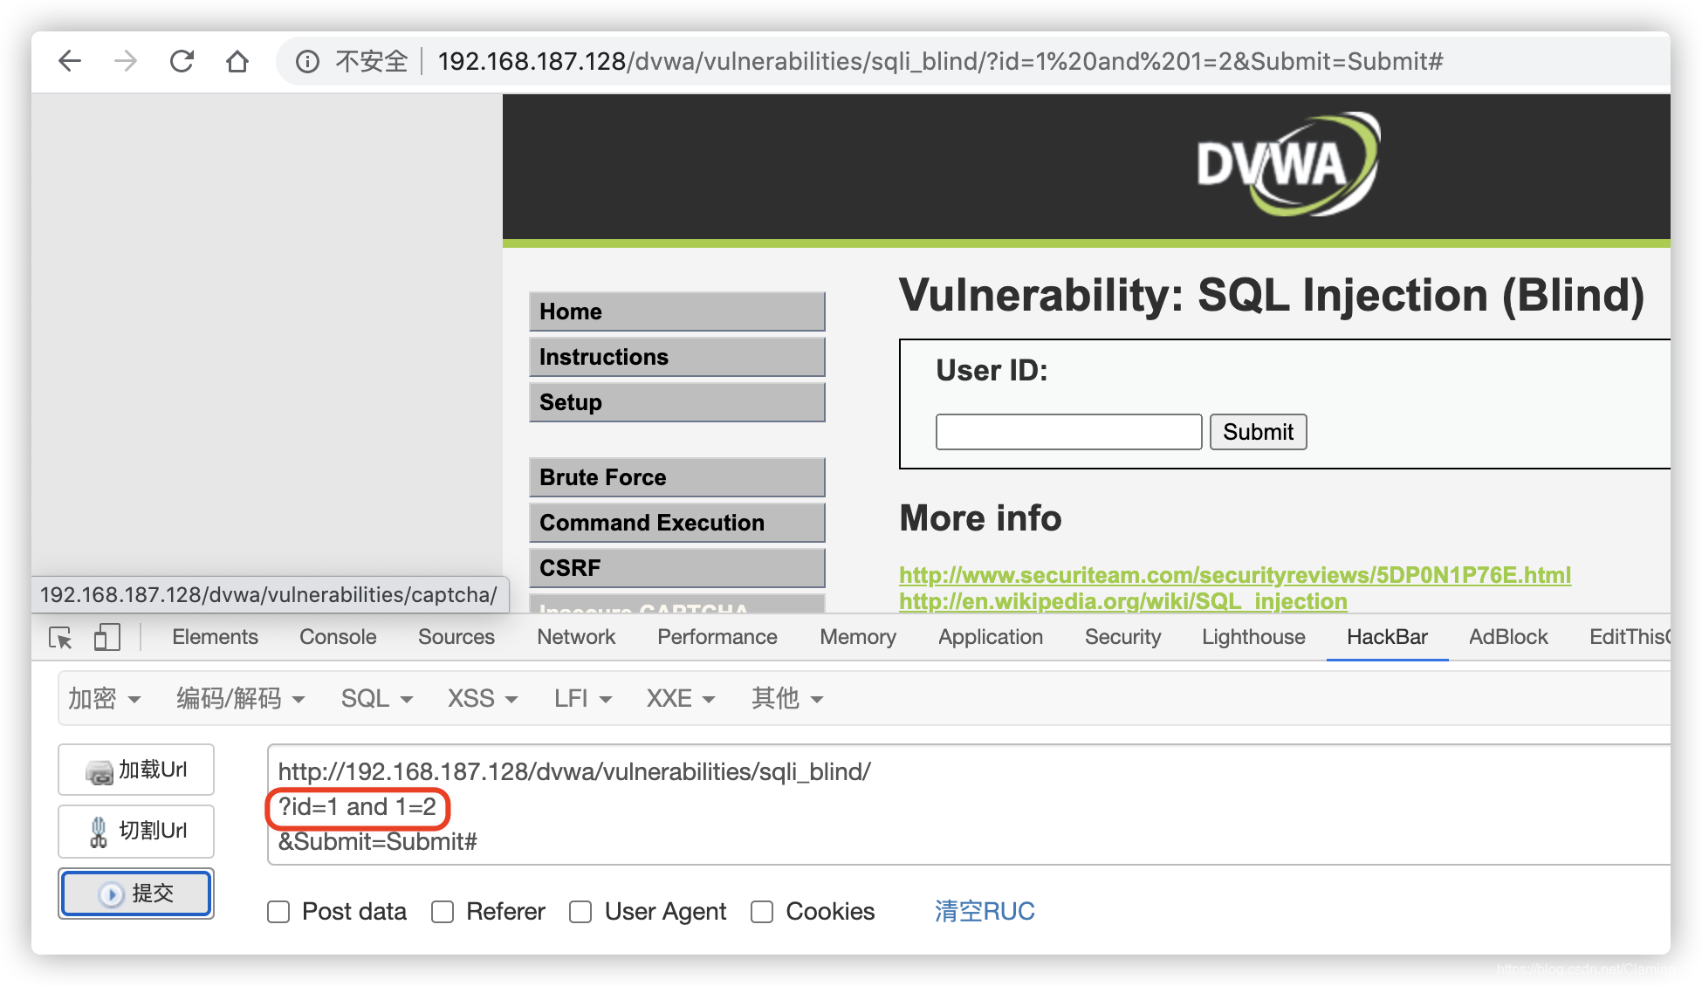Click the 清空RUC link

[985, 912]
